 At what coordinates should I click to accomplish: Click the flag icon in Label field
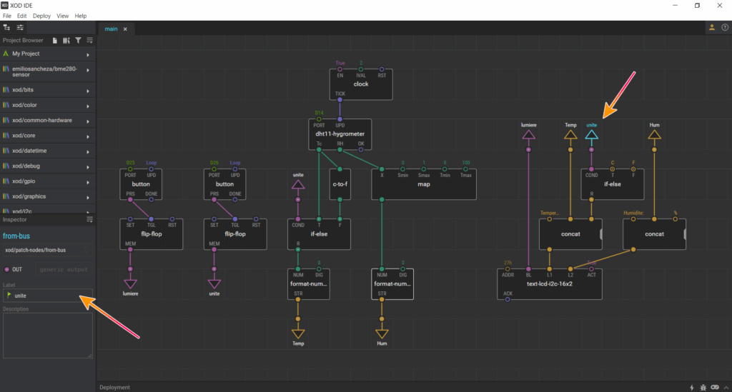(x=9, y=295)
